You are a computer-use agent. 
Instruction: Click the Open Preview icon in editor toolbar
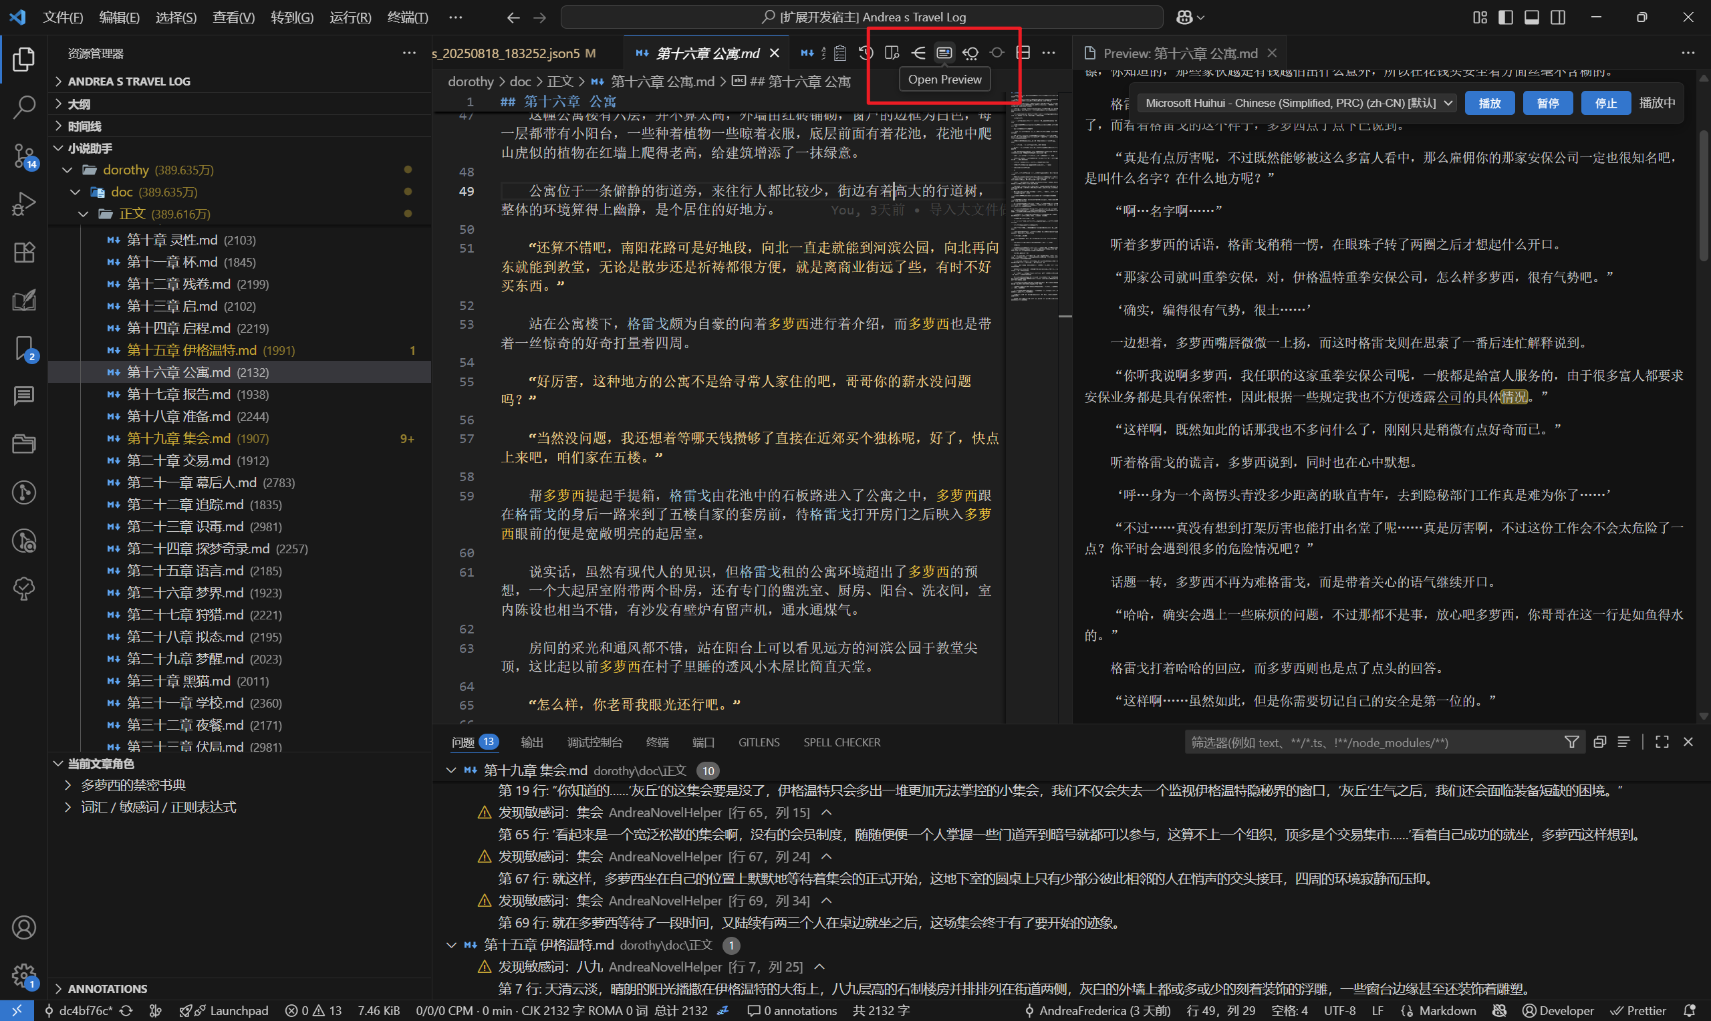[x=944, y=51]
